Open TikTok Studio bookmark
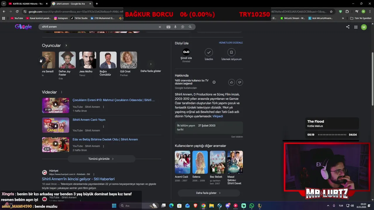 79,18
